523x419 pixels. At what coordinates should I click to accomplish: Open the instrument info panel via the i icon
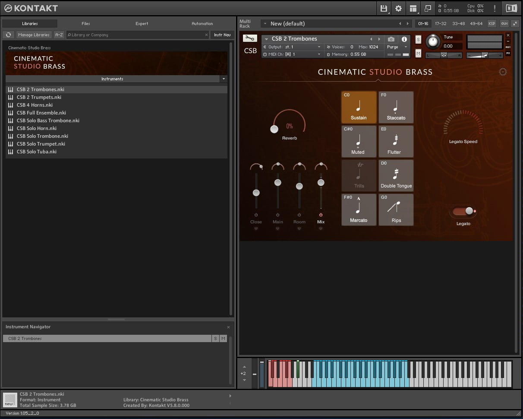(x=404, y=39)
